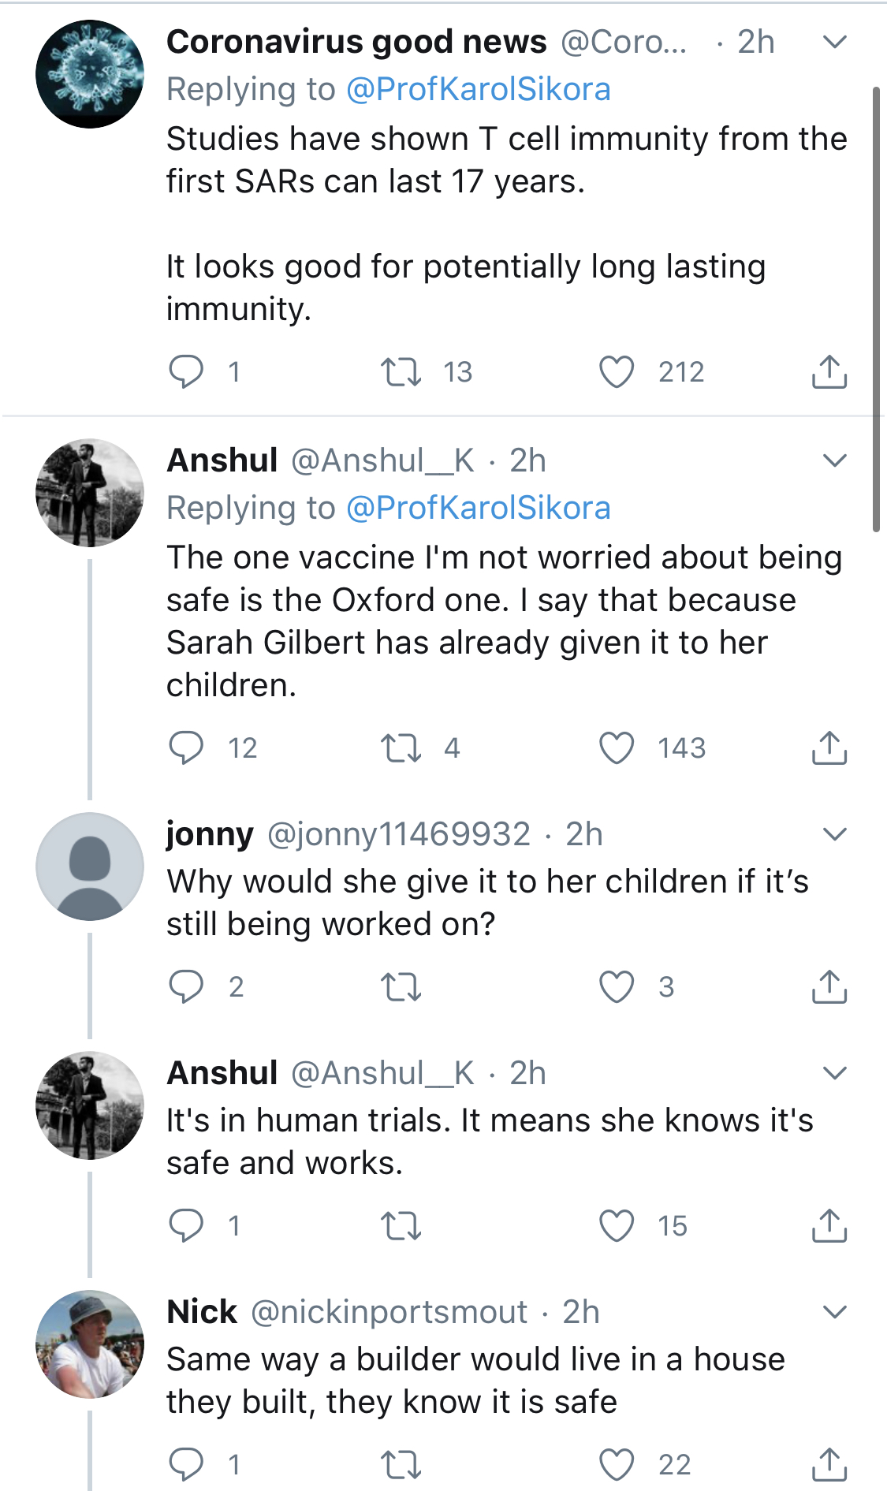Share Anshul's human trials tweet
This screenshot has width=887, height=1491.
(829, 1225)
